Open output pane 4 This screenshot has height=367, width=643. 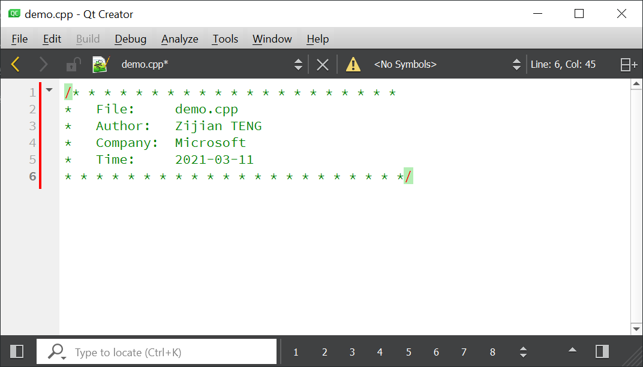(x=380, y=352)
